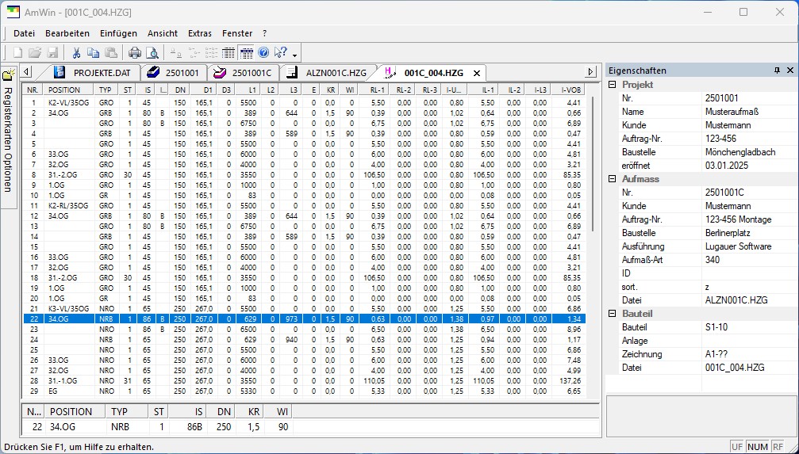
Task: Click the third tree-level view icon in toolbar
Action: tap(212, 52)
